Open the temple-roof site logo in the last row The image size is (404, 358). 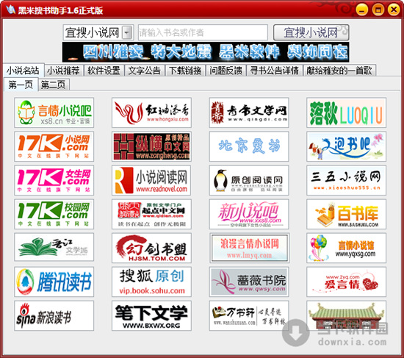346,315
